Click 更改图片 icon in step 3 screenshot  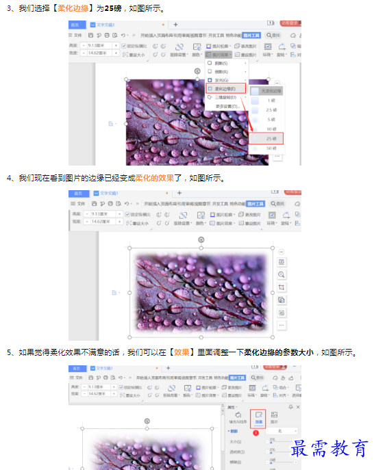tap(236, 46)
